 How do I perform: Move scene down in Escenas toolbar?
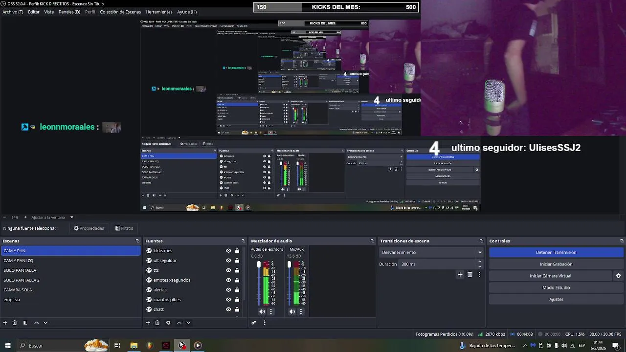pos(45,323)
